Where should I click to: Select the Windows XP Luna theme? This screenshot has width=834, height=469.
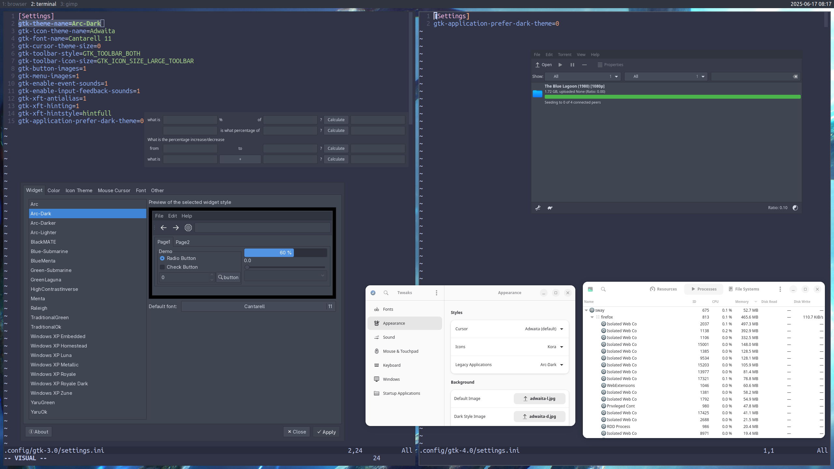[87, 355]
